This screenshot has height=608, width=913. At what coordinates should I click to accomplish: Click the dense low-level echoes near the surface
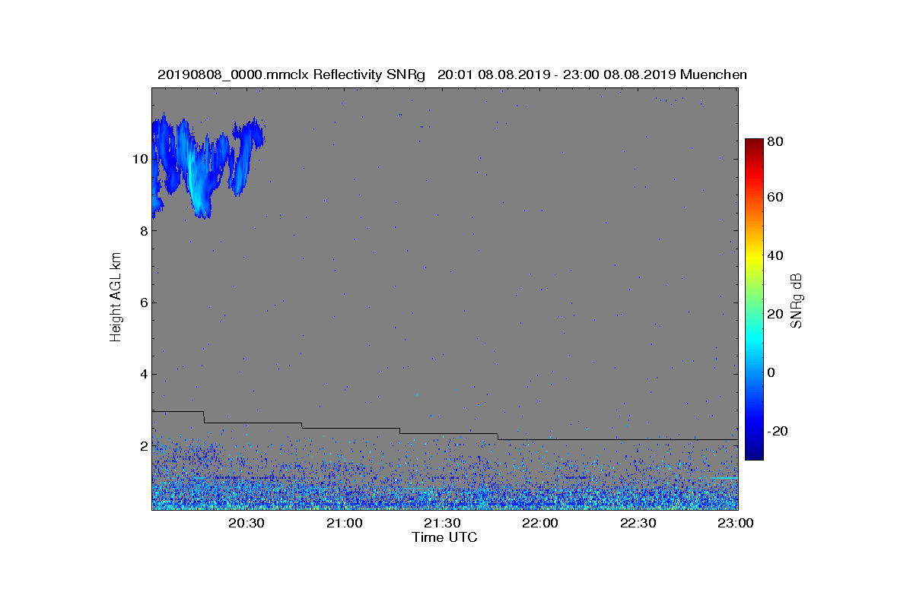tap(445, 494)
